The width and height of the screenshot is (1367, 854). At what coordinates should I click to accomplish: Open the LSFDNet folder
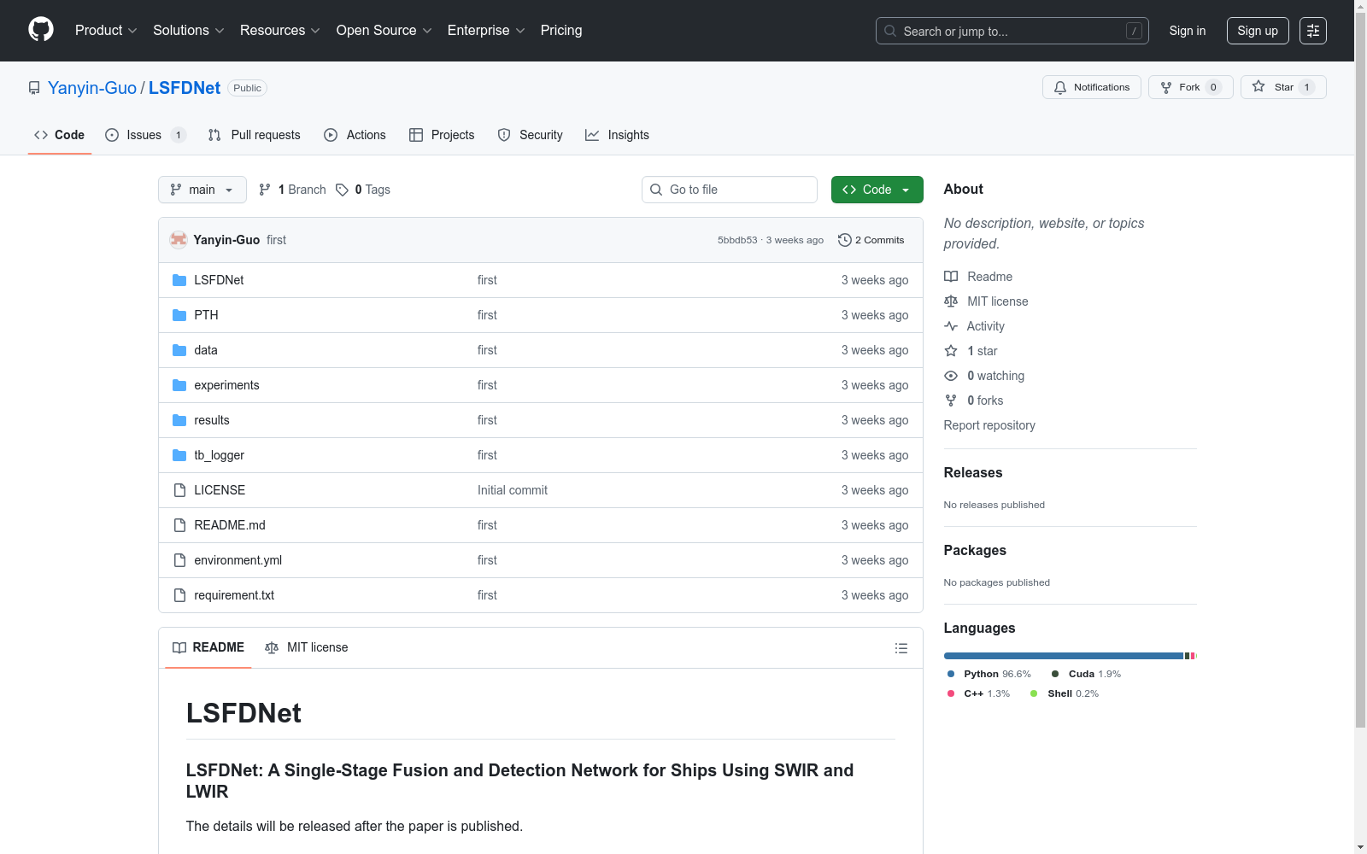(x=219, y=280)
